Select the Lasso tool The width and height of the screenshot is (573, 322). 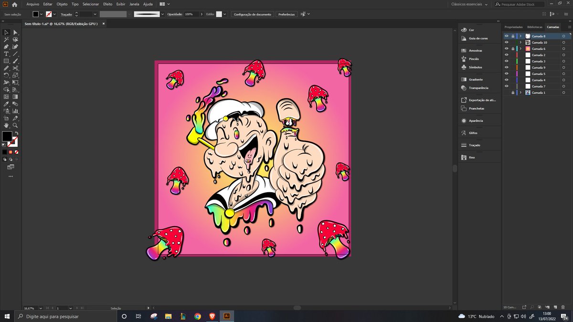15,40
